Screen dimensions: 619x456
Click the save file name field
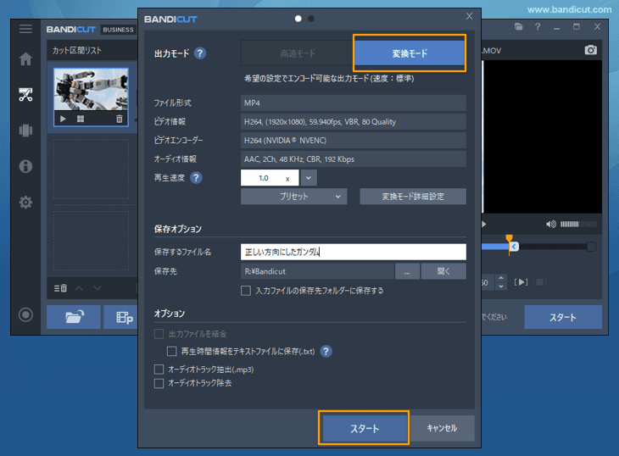tap(354, 252)
